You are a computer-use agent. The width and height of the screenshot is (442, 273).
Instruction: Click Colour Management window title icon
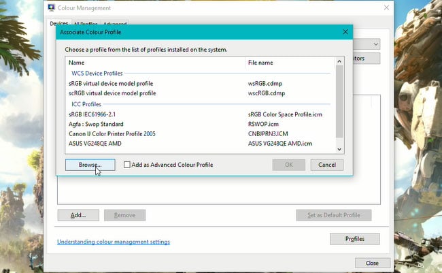[51, 7]
